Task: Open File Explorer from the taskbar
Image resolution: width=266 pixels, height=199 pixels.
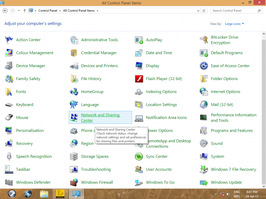Action: [x=44, y=194]
